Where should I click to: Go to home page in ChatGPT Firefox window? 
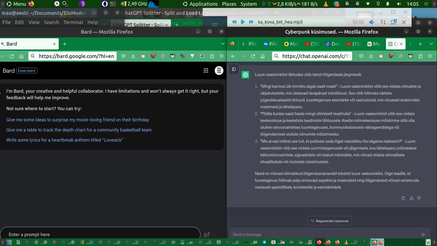tap(263, 56)
